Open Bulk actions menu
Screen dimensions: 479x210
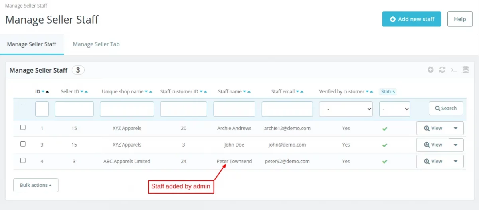(36, 185)
